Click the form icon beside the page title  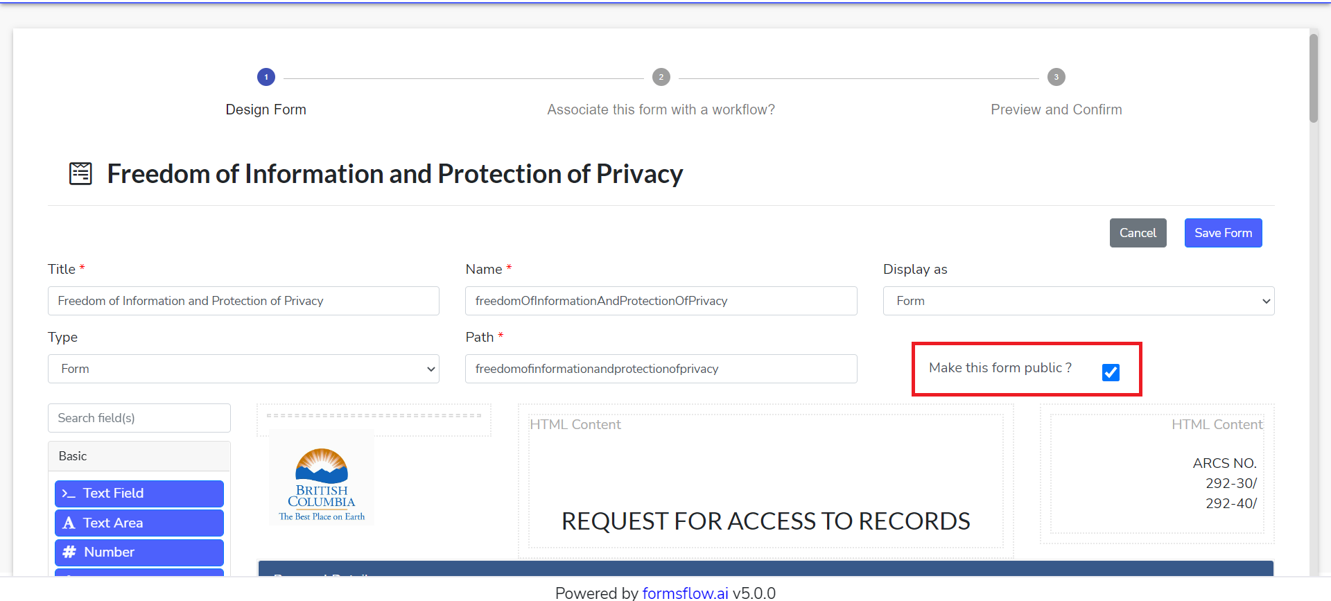(80, 173)
